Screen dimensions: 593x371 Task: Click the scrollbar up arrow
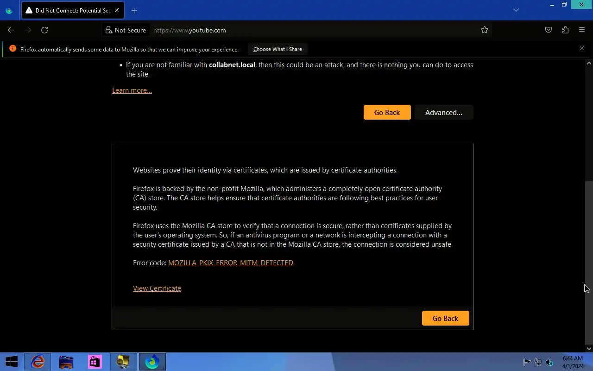(x=589, y=63)
